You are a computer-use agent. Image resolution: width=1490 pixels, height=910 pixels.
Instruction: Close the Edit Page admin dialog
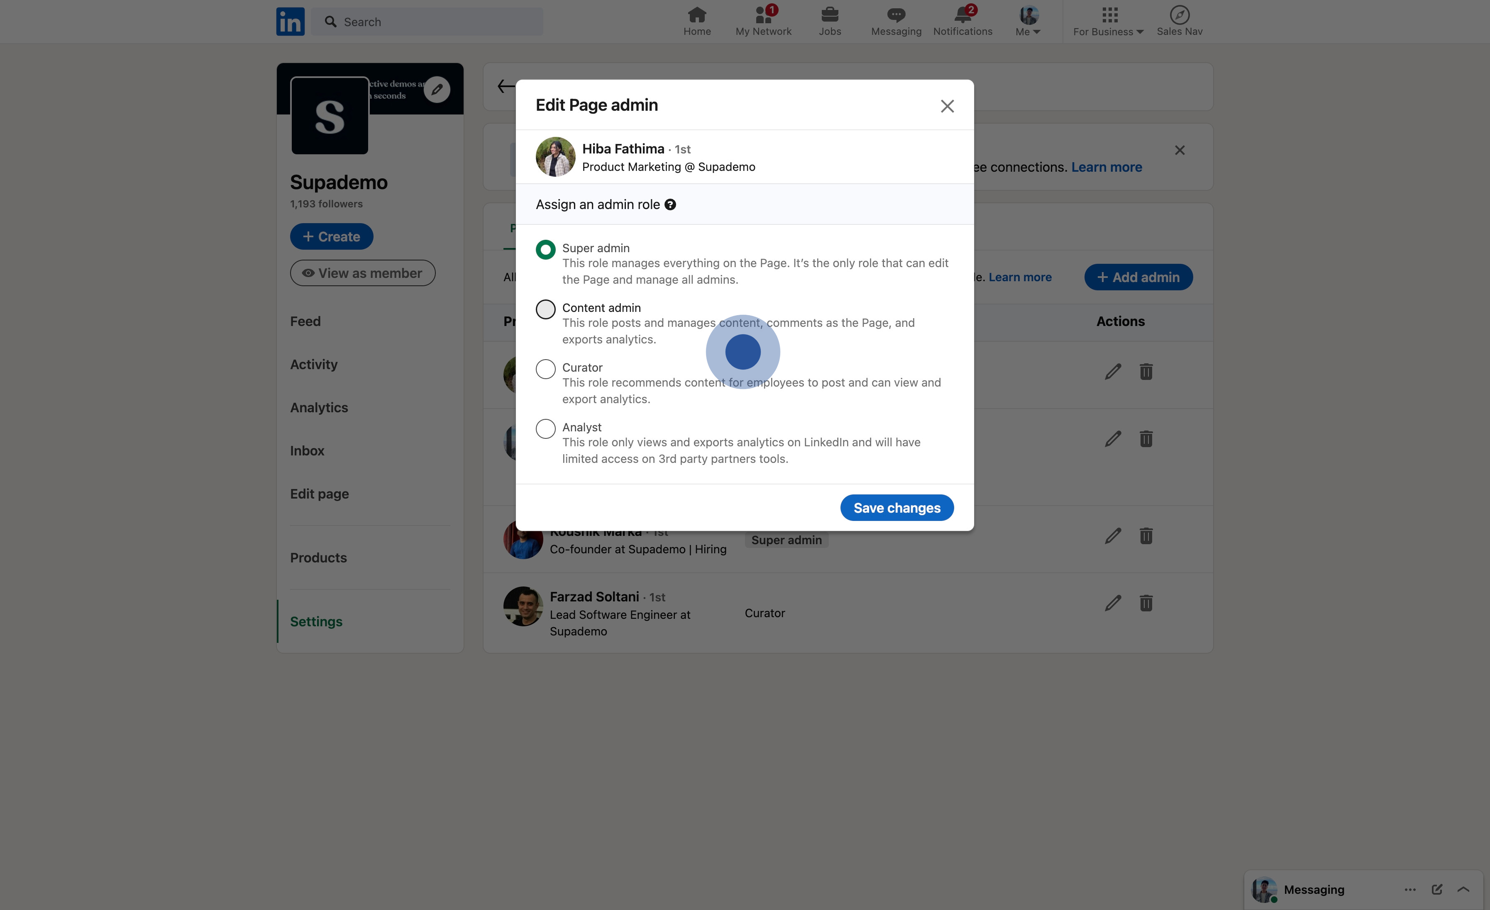(947, 106)
